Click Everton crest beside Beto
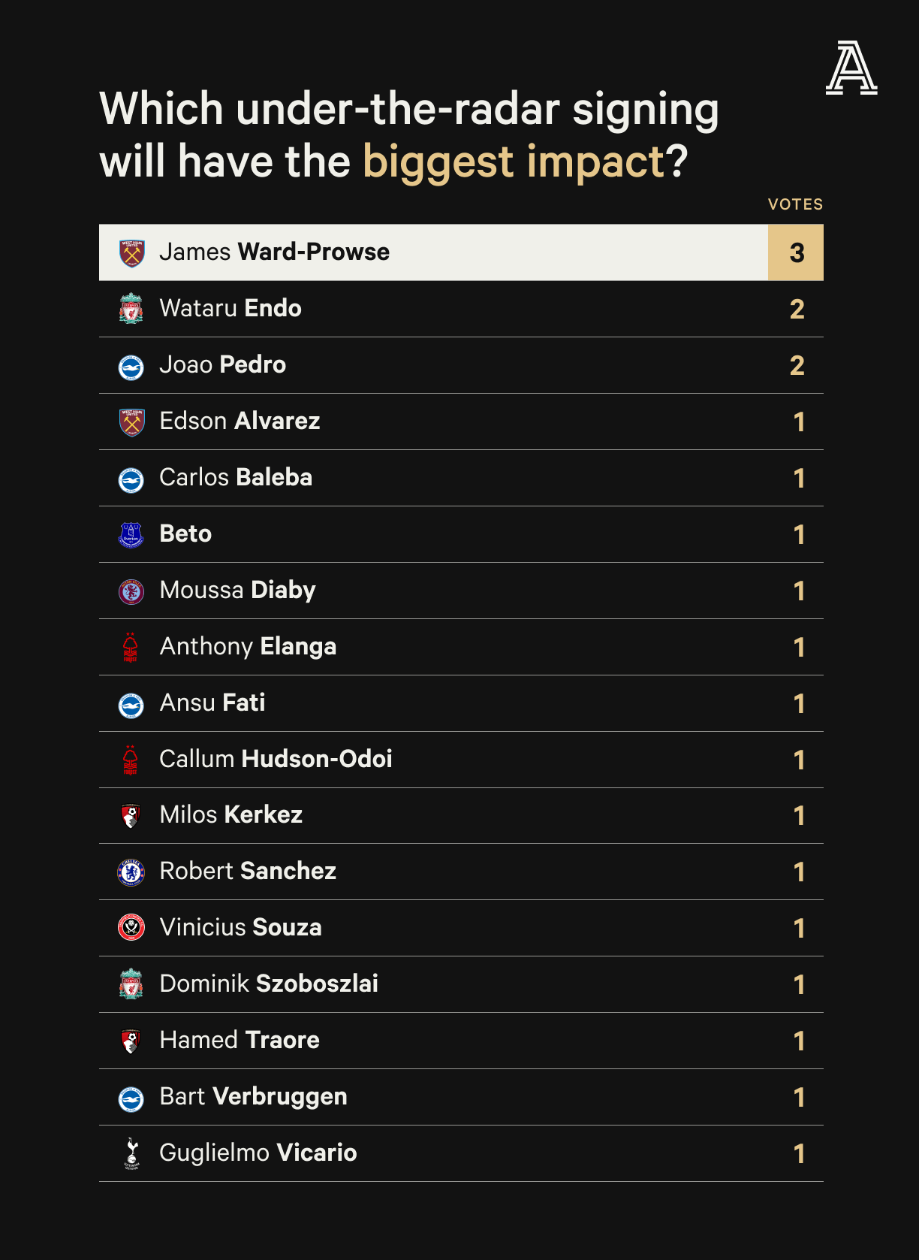The image size is (919, 1260). coord(131,535)
